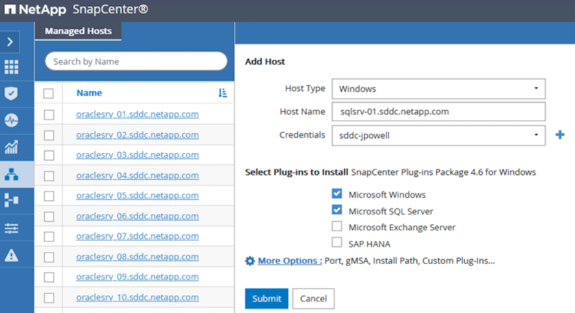Open the Monitor activity icon in sidebar
This screenshot has width=575, height=313.
pyautogui.click(x=11, y=120)
